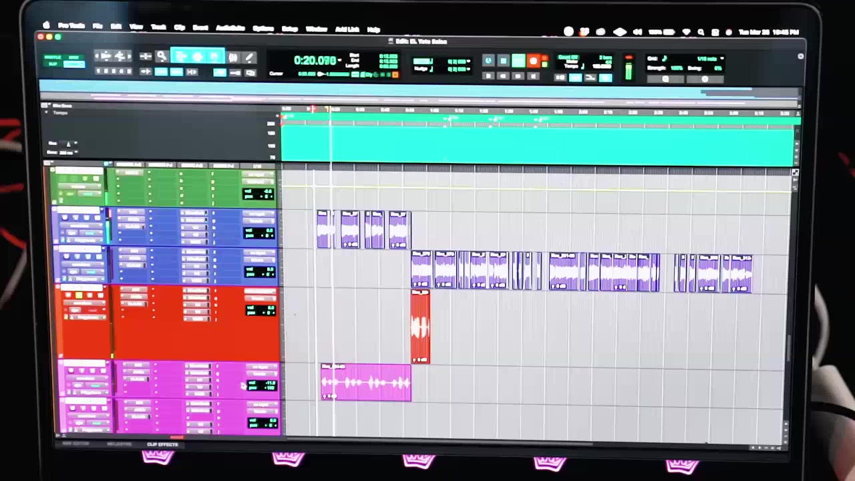This screenshot has width=855, height=481.
Task: Open the Clip menu
Action: click(x=179, y=27)
